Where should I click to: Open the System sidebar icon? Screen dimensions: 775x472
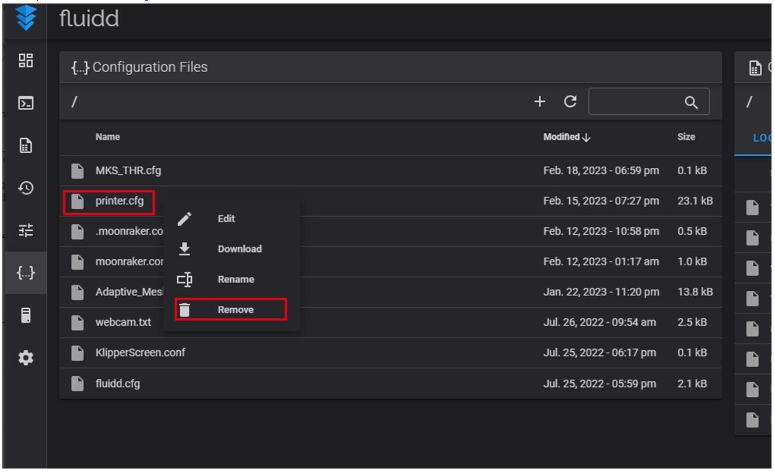(25, 315)
